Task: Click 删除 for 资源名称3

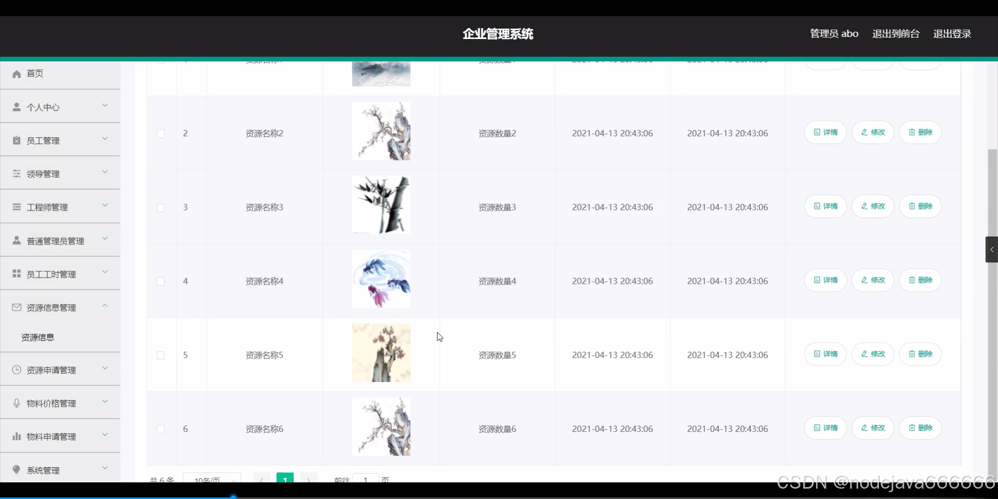Action: (920, 206)
